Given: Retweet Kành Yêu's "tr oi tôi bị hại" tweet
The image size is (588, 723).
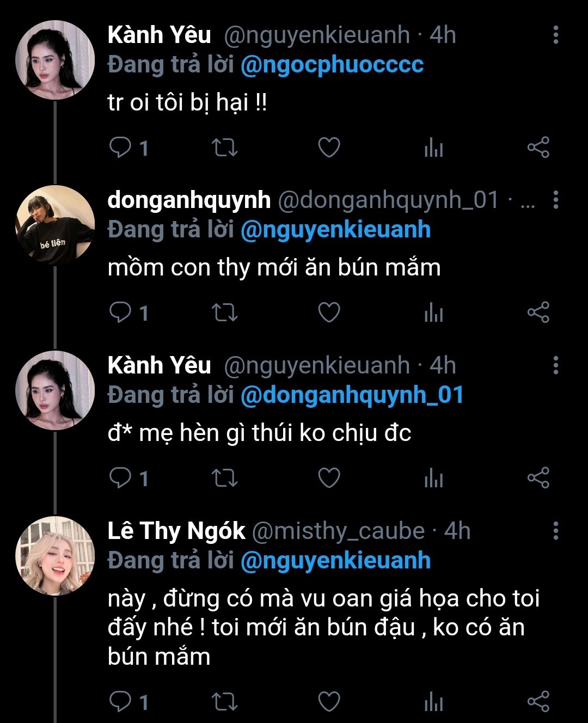Looking at the screenshot, I should (x=224, y=148).
